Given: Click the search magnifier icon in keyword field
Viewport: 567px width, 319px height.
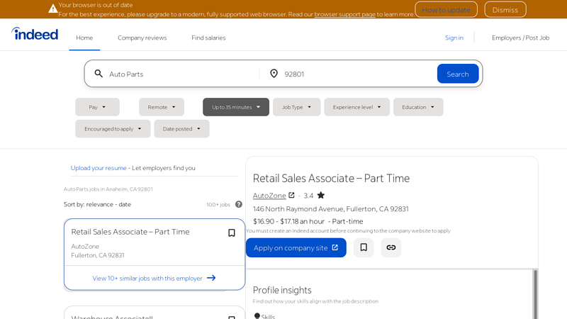Looking at the screenshot, I should (x=99, y=74).
